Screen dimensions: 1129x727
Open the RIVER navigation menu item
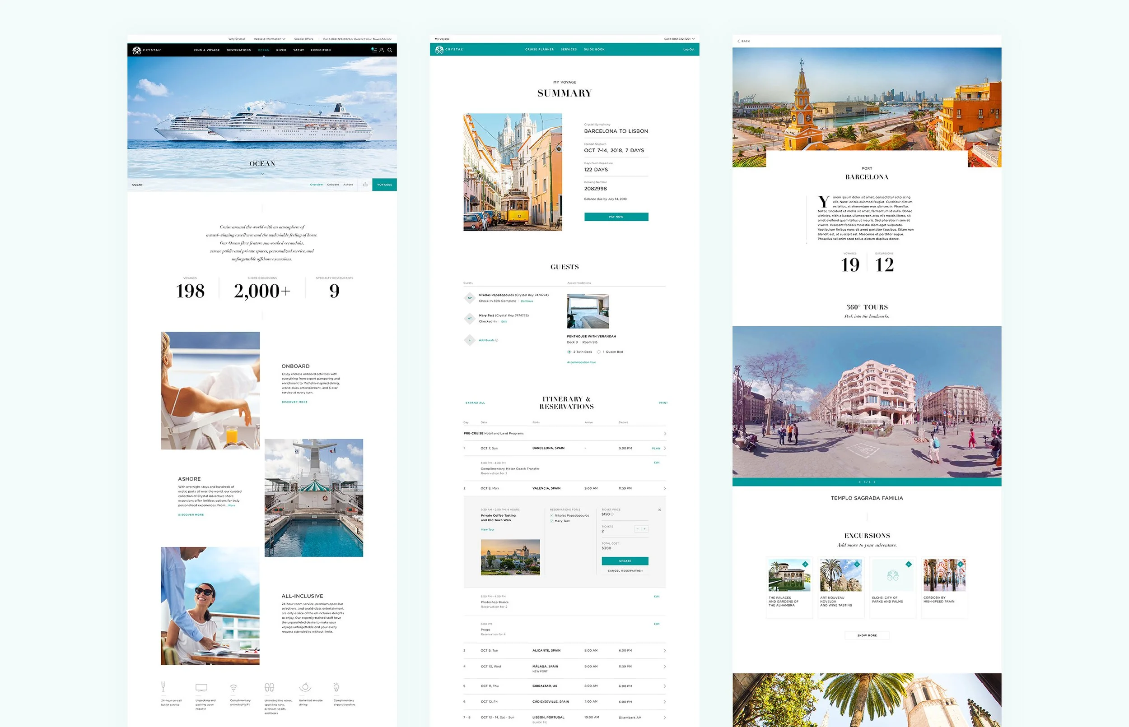[281, 50]
